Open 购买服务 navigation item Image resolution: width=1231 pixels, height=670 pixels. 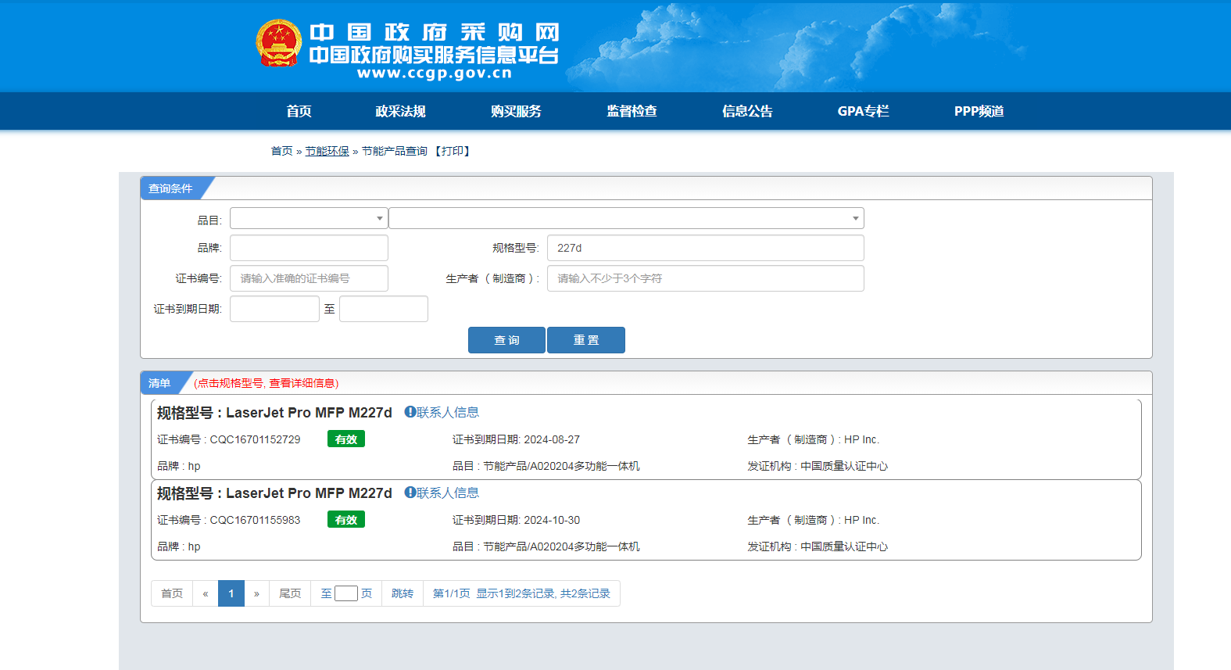pyautogui.click(x=516, y=111)
